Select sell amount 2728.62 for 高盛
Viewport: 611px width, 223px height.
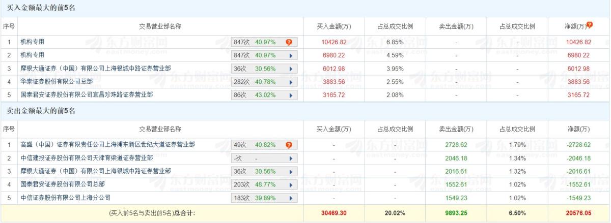point(456,145)
